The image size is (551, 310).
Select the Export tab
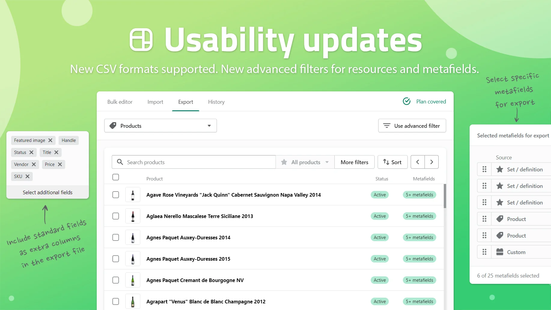(186, 102)
